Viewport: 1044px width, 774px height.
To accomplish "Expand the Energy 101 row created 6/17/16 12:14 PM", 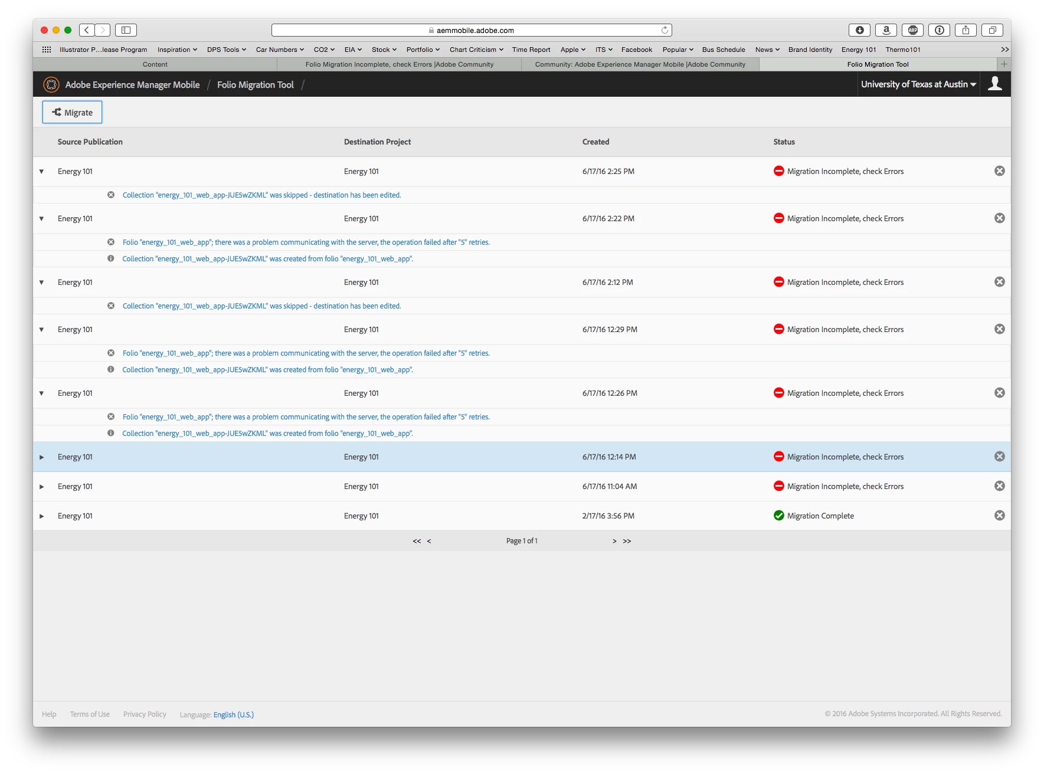I will [41, 457].
